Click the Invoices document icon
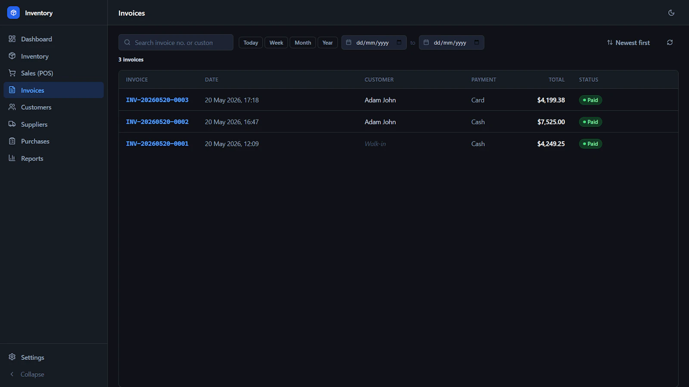Image resolution: width=689 pixels, height=387 pixels. [x=12, y=90]
